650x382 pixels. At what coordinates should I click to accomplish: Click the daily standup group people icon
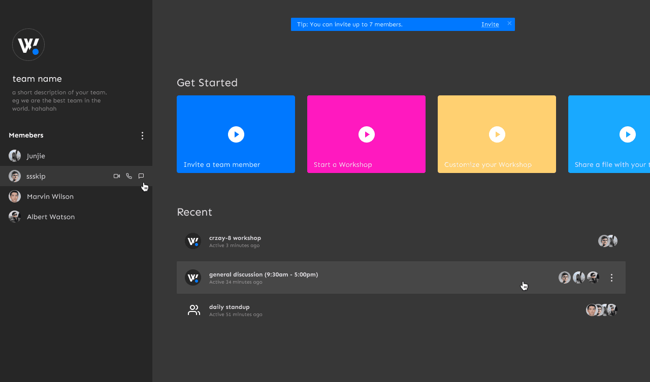(x=193, y=310)
